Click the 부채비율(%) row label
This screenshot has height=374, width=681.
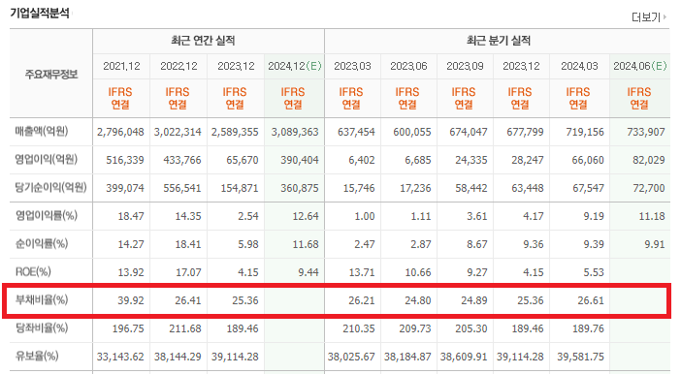(42, 299)
